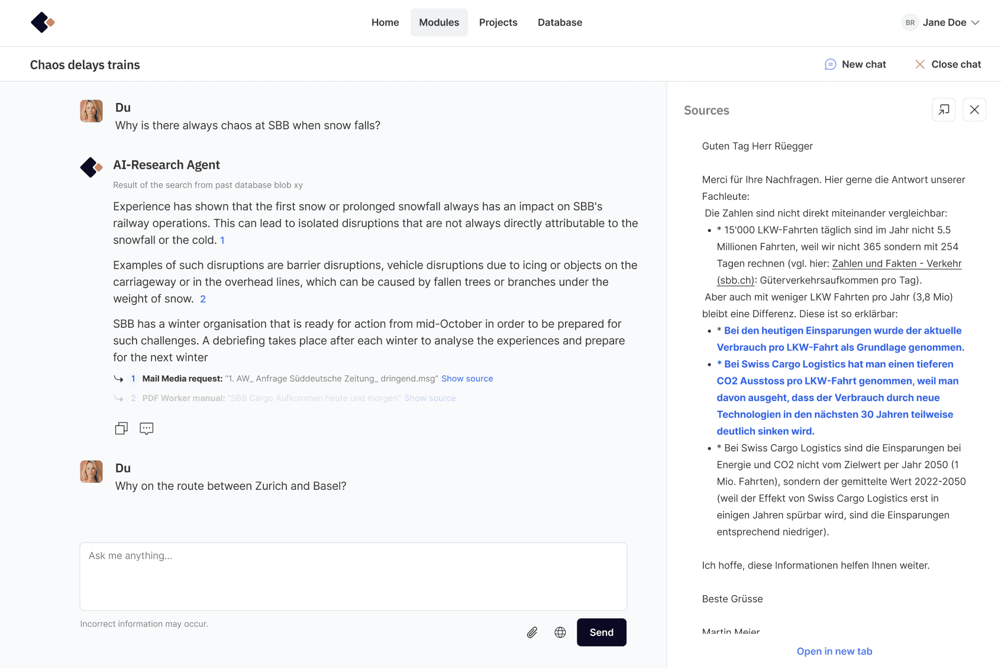Image resolution: width=1001 pixels, height=668 pixels.
Task: Click the arrow icon beside PDF Worker manual
Action: [118, 398]
